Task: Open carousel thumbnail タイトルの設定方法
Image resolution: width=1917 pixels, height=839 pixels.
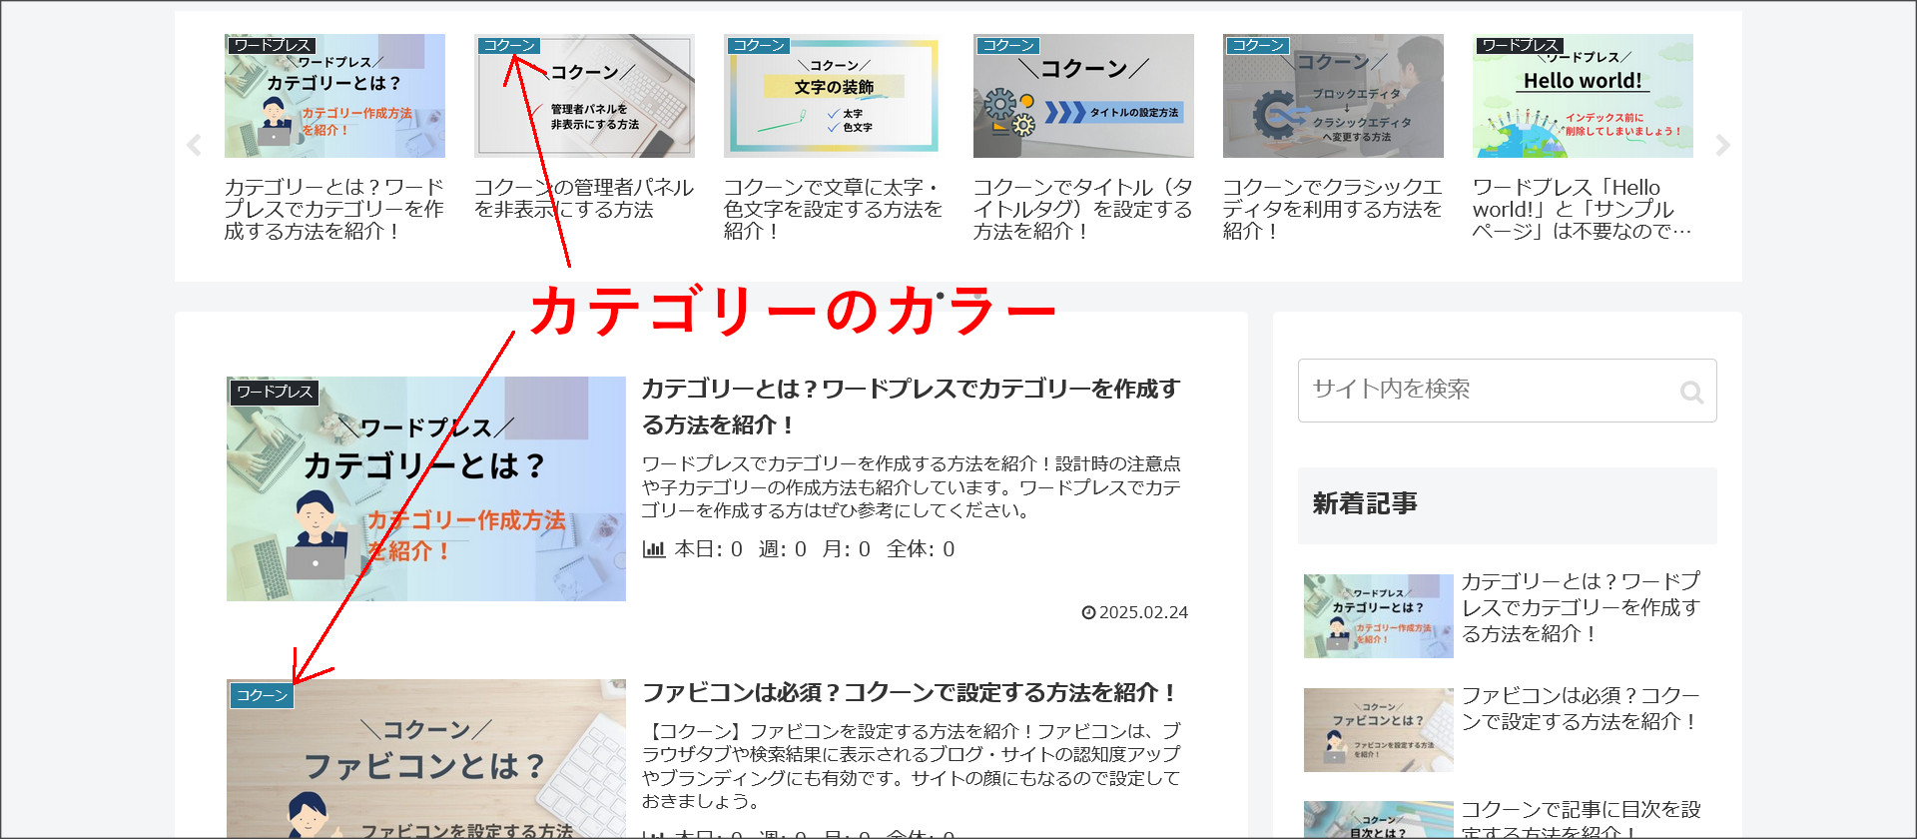Action: [1083, 96]
